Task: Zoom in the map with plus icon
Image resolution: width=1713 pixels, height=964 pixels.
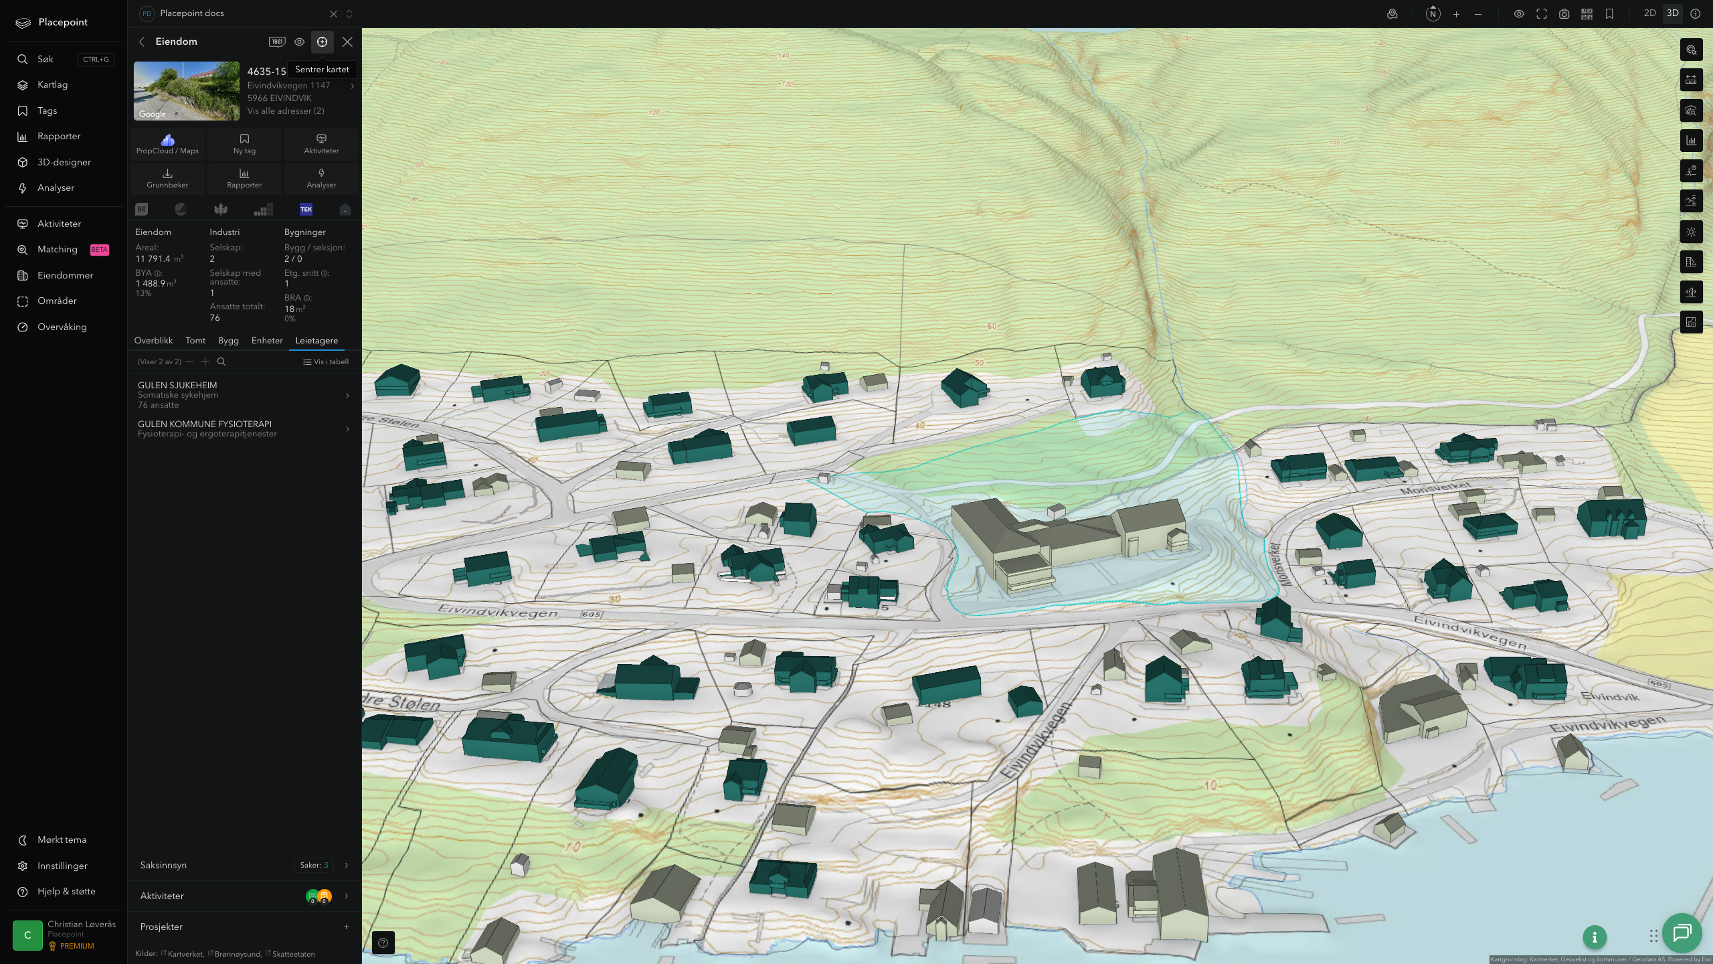Action: (1456, 13)
